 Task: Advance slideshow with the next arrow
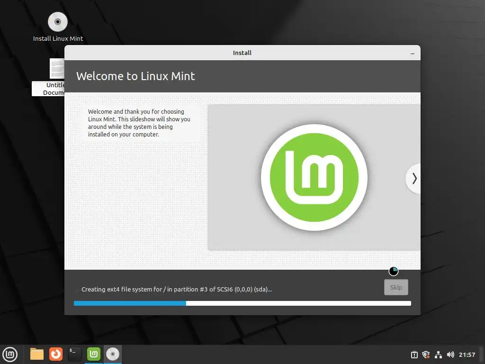(414, 179)
